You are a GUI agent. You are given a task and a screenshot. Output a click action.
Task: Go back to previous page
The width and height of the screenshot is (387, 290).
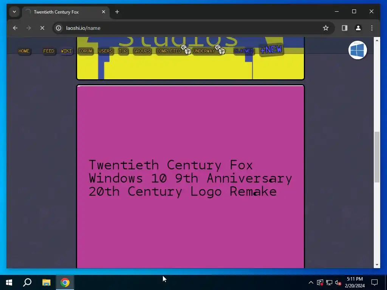15,28
